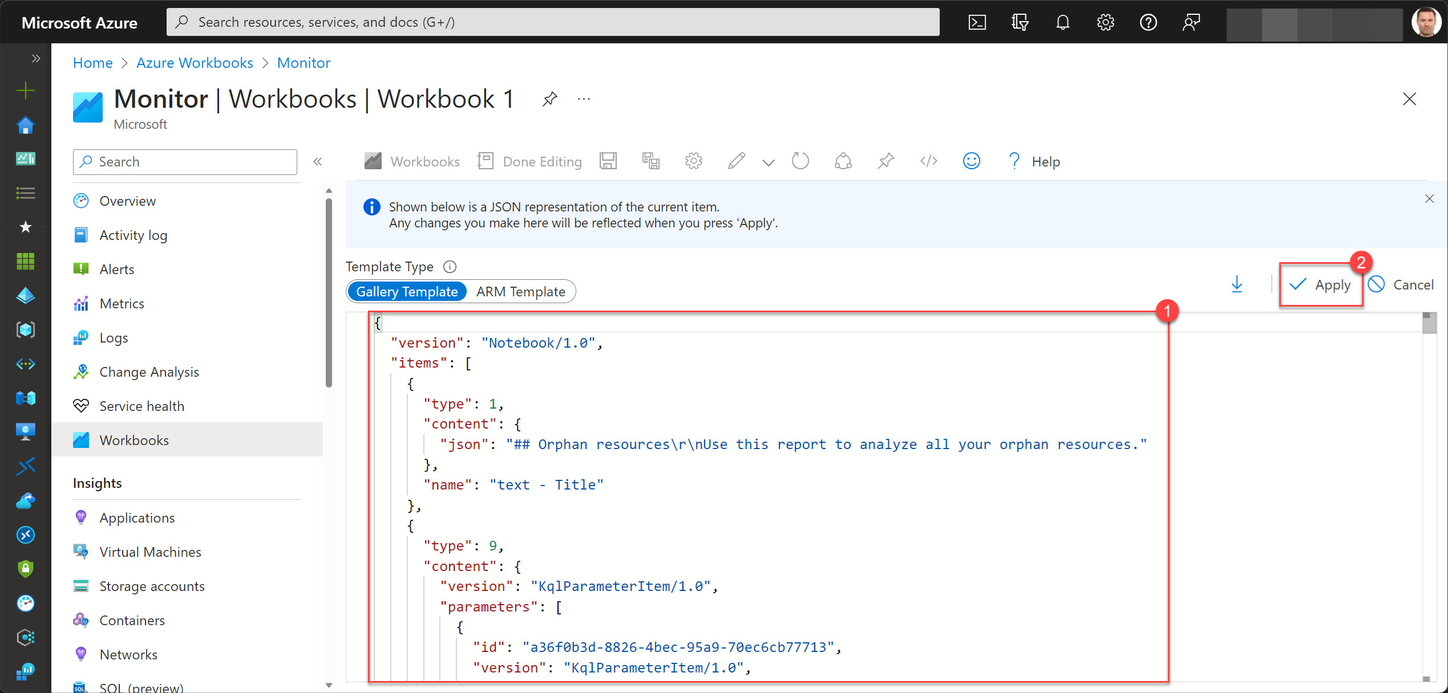Switch to the Activity log section
This screenshot has width=1448, height=693.
(133, 235)
